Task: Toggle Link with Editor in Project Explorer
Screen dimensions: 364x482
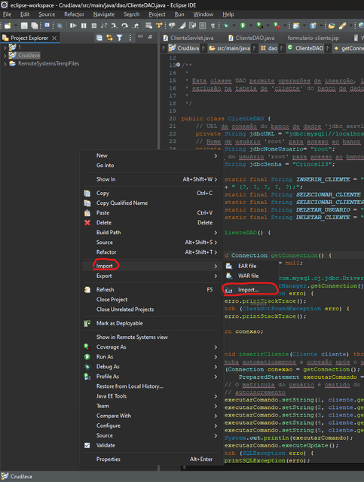Action: 109,38
